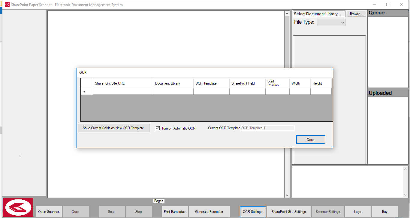Click the SharePoint Site URL cell in new row
This screenshot has height=218, width=410.
[123, 91]
